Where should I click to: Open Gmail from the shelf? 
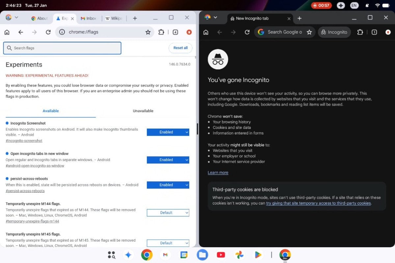(x=165, y=255)
